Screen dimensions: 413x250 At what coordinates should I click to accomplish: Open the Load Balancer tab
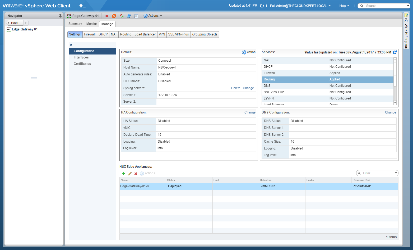coord(145,34)
